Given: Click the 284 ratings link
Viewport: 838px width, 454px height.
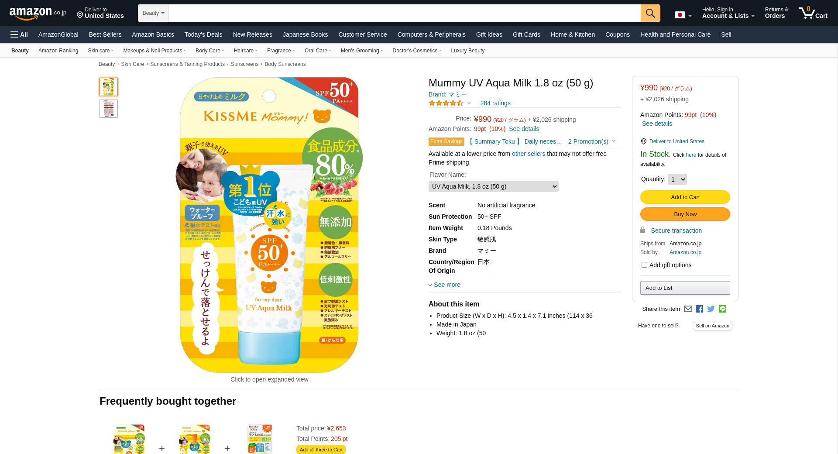Looking at the screenshot, I should pyautogui.click(x=495, y=103).
